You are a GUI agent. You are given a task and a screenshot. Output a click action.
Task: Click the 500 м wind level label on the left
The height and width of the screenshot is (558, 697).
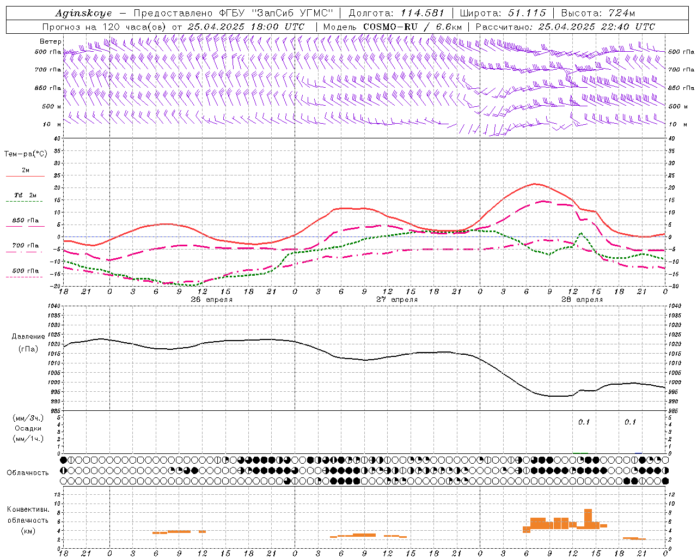[52, 106]
